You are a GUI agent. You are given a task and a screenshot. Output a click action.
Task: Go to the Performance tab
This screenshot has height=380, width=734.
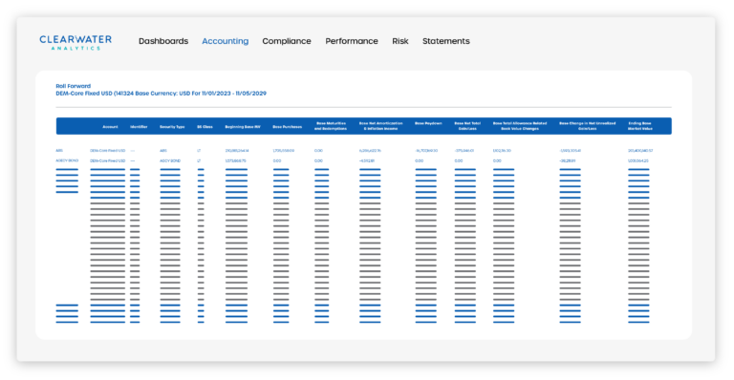tap(352, 41)
